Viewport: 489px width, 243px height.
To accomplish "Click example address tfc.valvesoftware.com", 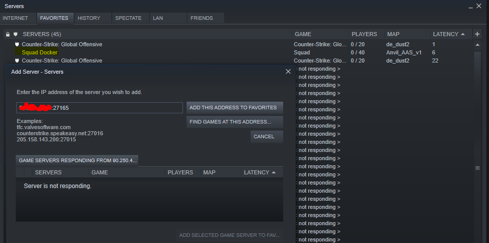I will (44, 127).
